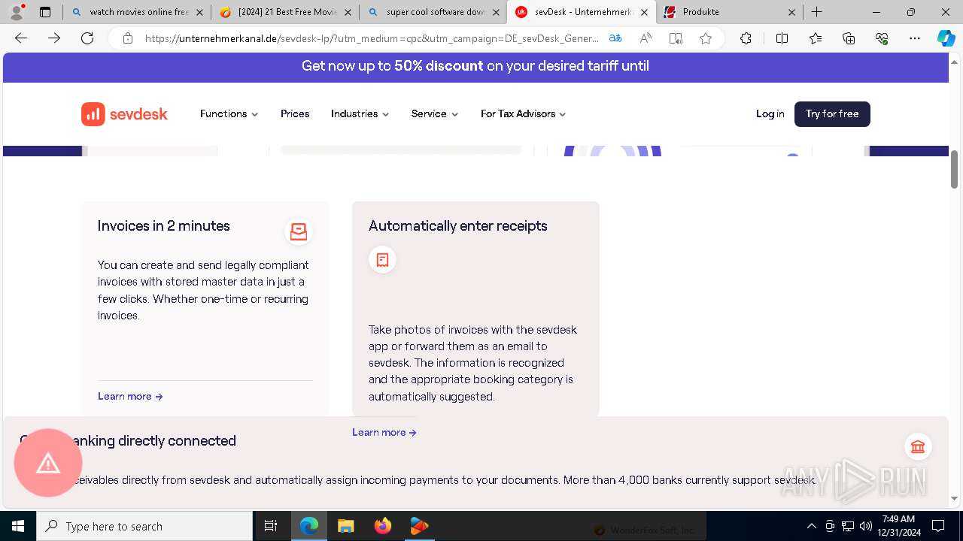963x541 pixels.
Task: Expand the For Tax Advisors menu
Action: tap(523, 114)
